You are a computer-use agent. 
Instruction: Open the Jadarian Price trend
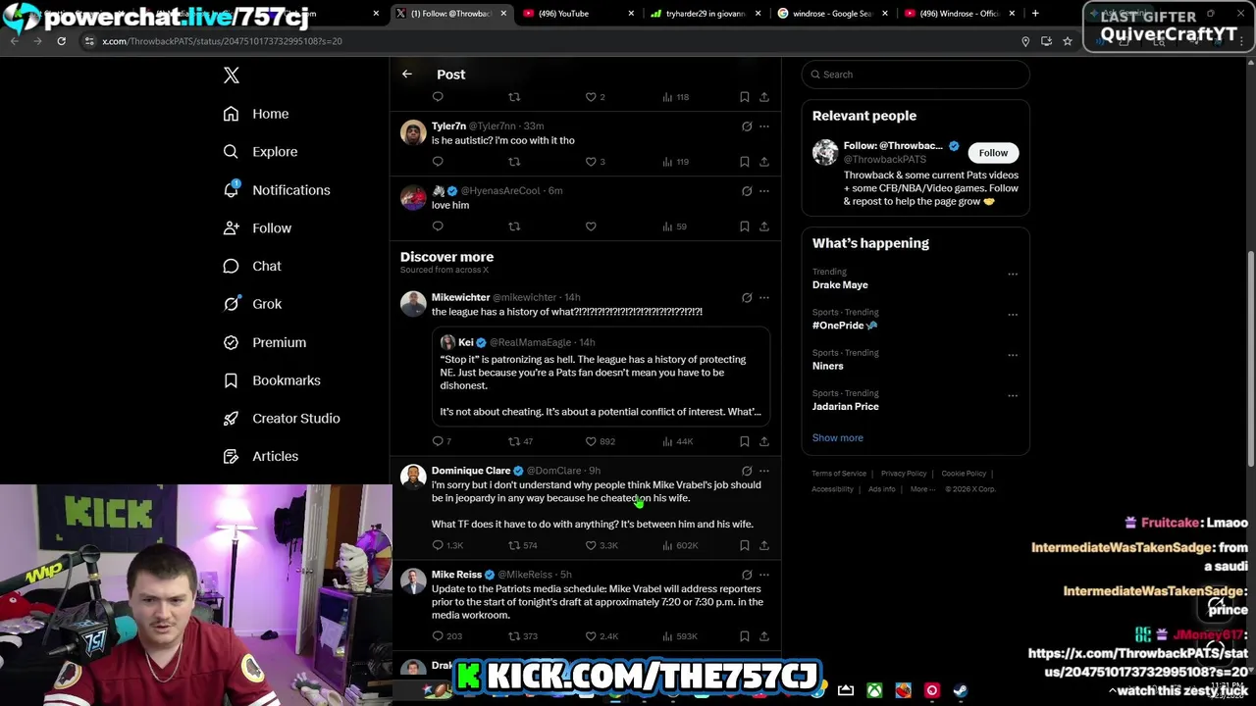tap(845, 407)
